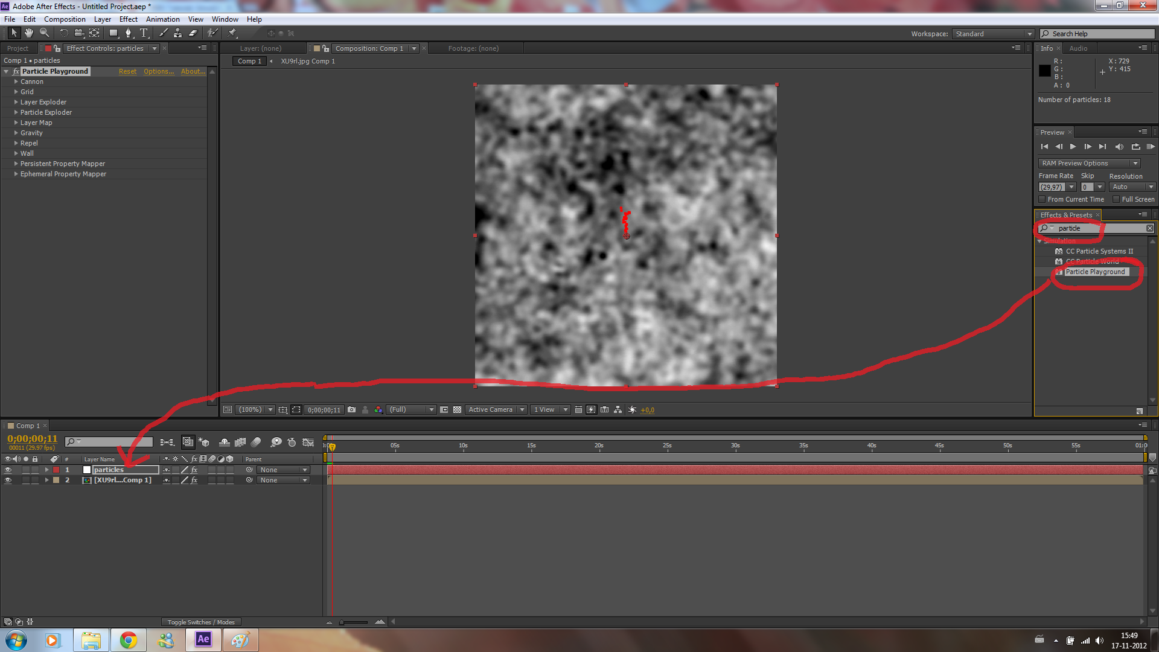Open parent None dropdown for particles layer
The image size is (1159, 652).
(283, 470)
